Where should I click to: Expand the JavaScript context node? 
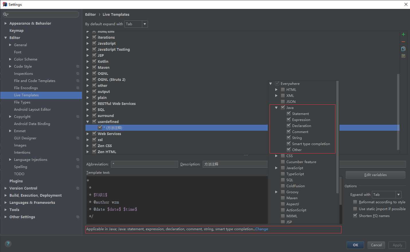[276, 168]
